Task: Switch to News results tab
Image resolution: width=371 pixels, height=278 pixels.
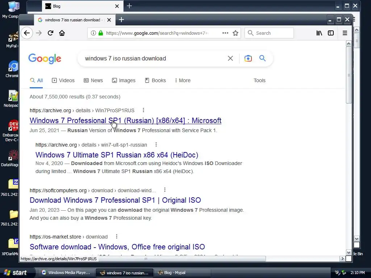Action: coord(93,80)
